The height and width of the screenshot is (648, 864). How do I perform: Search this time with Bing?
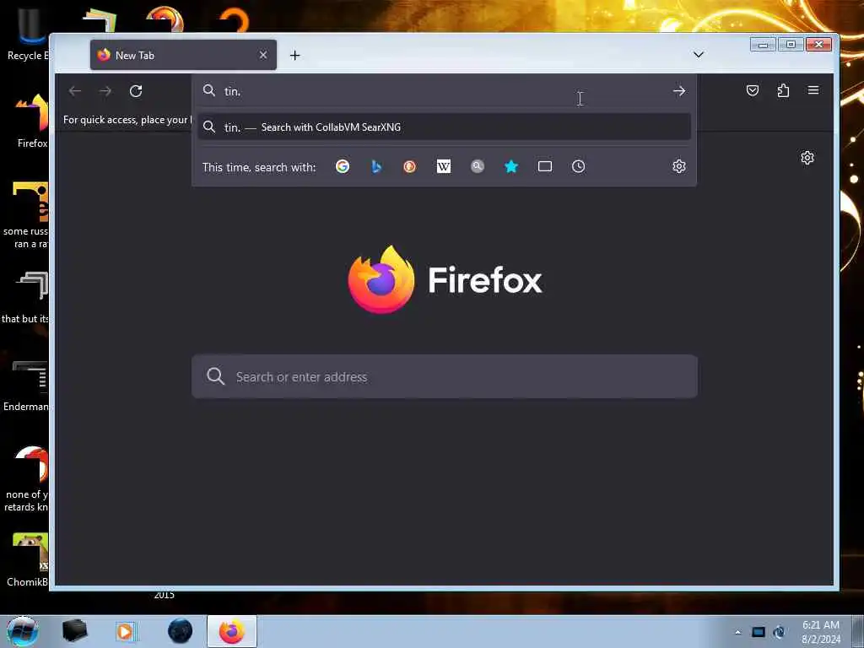tap(376, 166)
